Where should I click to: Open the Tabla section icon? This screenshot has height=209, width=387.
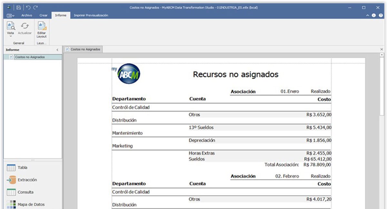(11, 168)
